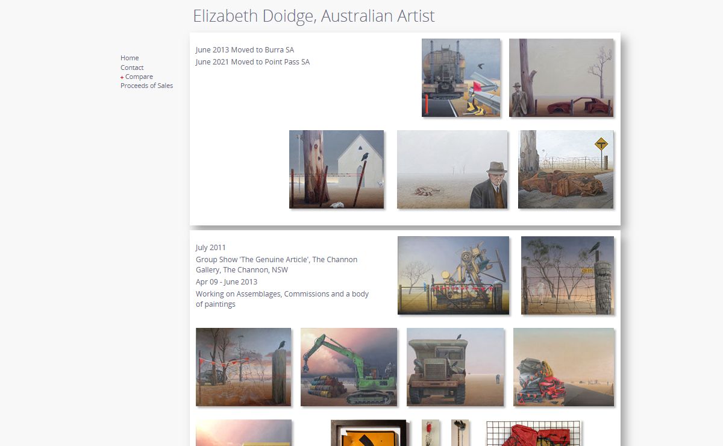
Task: Open the partially visible sunset painting thumbnail
Action: pyautogui.click(x=243, y=433)
